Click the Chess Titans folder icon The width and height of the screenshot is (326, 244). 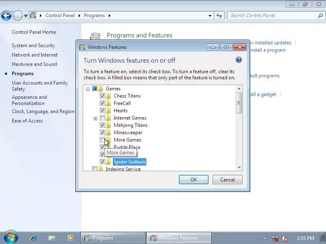pos(108,96)
